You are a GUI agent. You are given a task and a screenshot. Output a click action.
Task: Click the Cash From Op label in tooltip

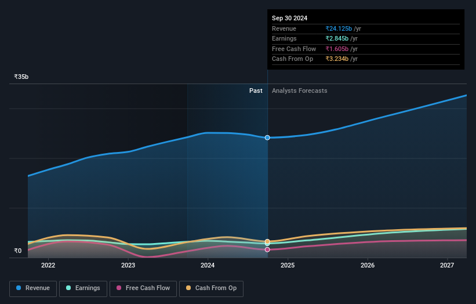292,59
